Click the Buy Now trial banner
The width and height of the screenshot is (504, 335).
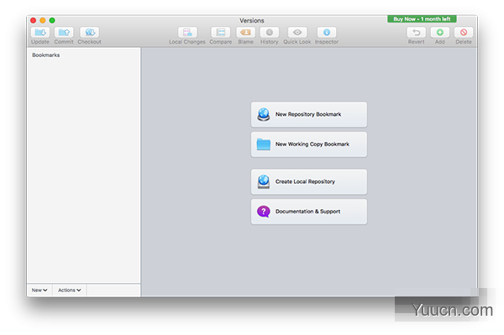[x=422, y=19]
